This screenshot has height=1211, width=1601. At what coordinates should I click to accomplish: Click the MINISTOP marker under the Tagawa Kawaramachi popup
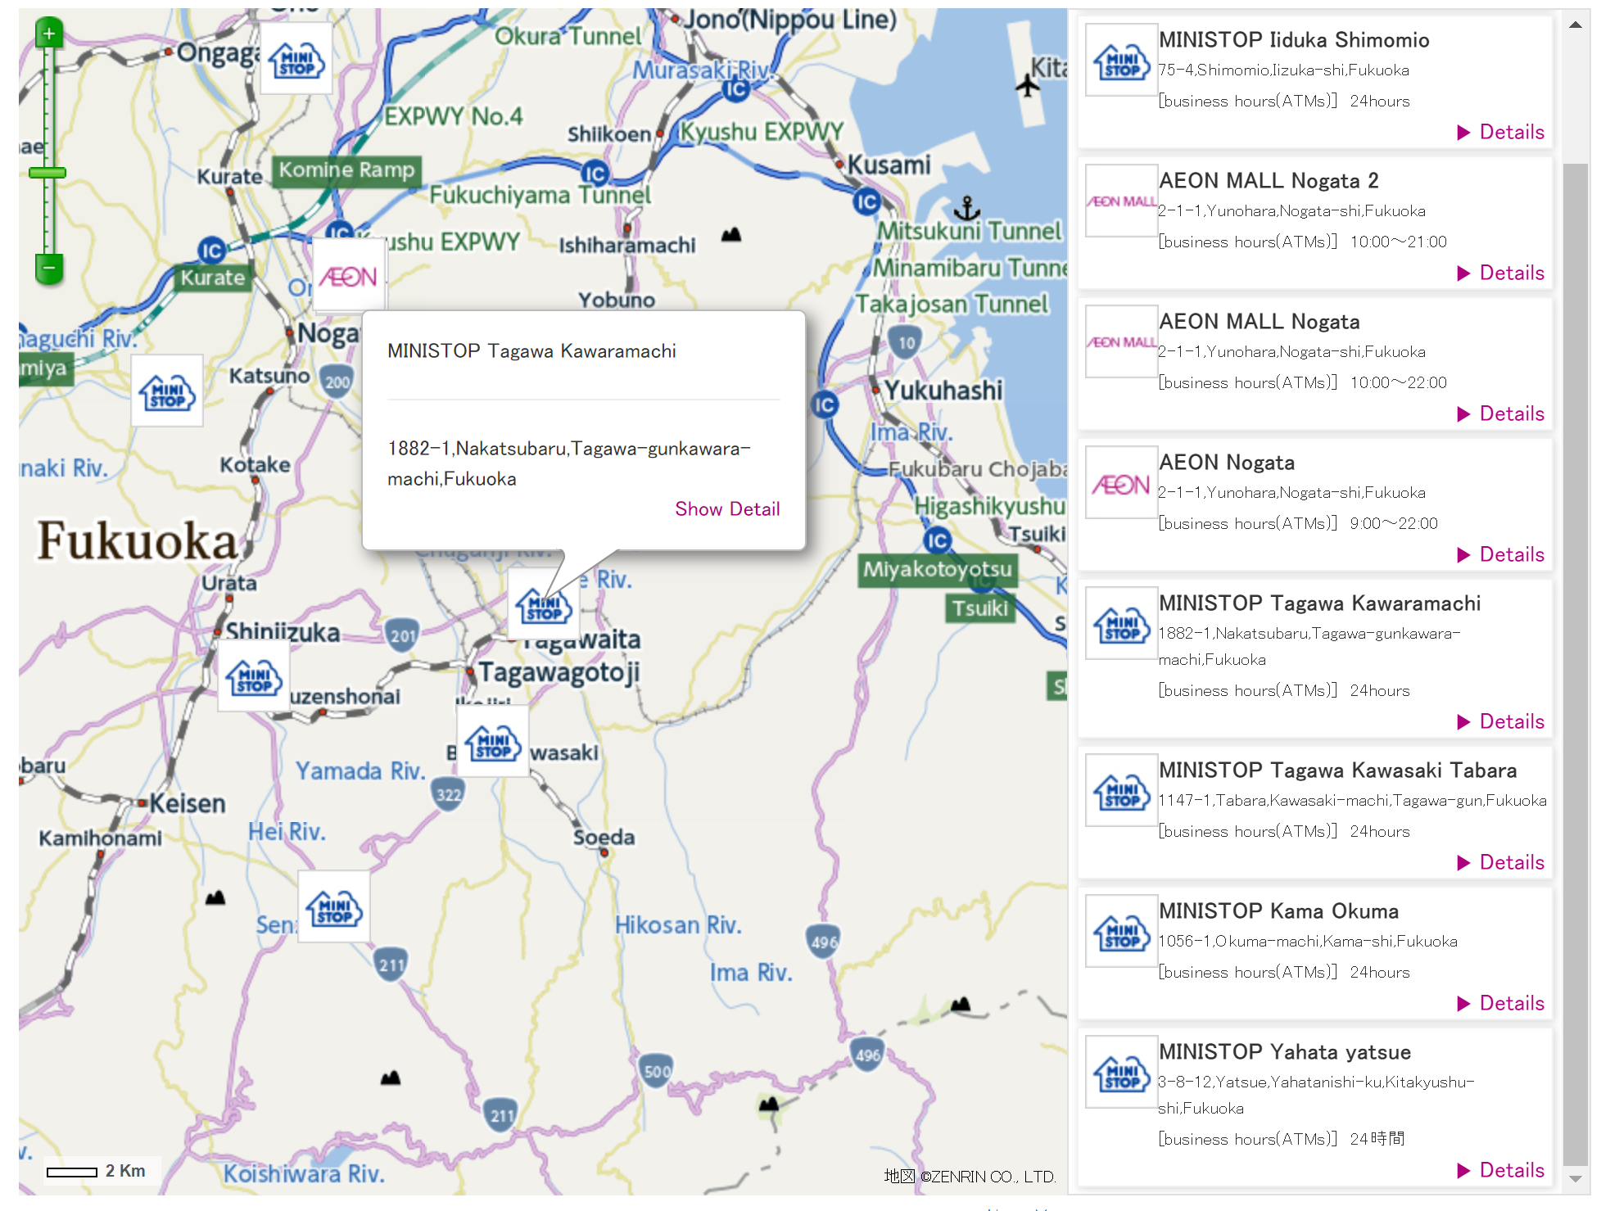544,604
